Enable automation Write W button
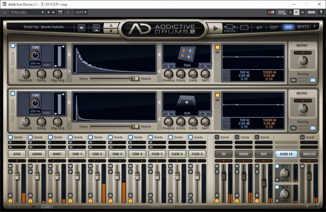This screenshot has width=326, height=212. pos(303,12)
